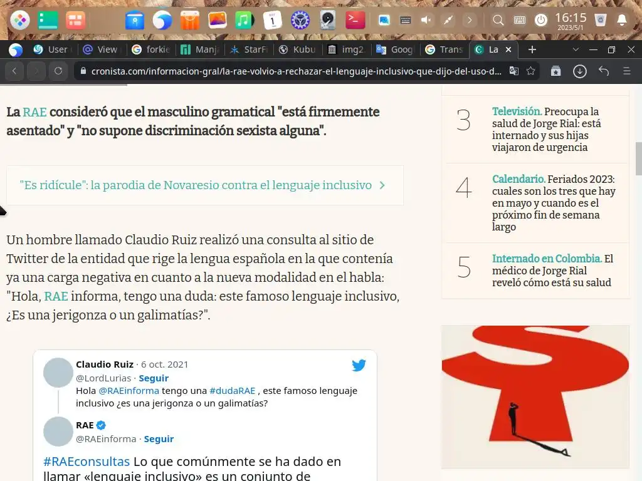Open the bookmarks collection icon in toolbar
The width and height of the screenshot is (642, 481).
[555, 71]
